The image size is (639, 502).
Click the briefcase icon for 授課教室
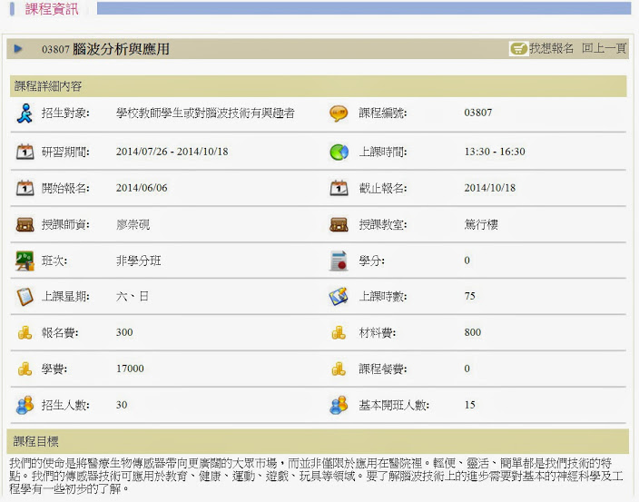point(339,224)
